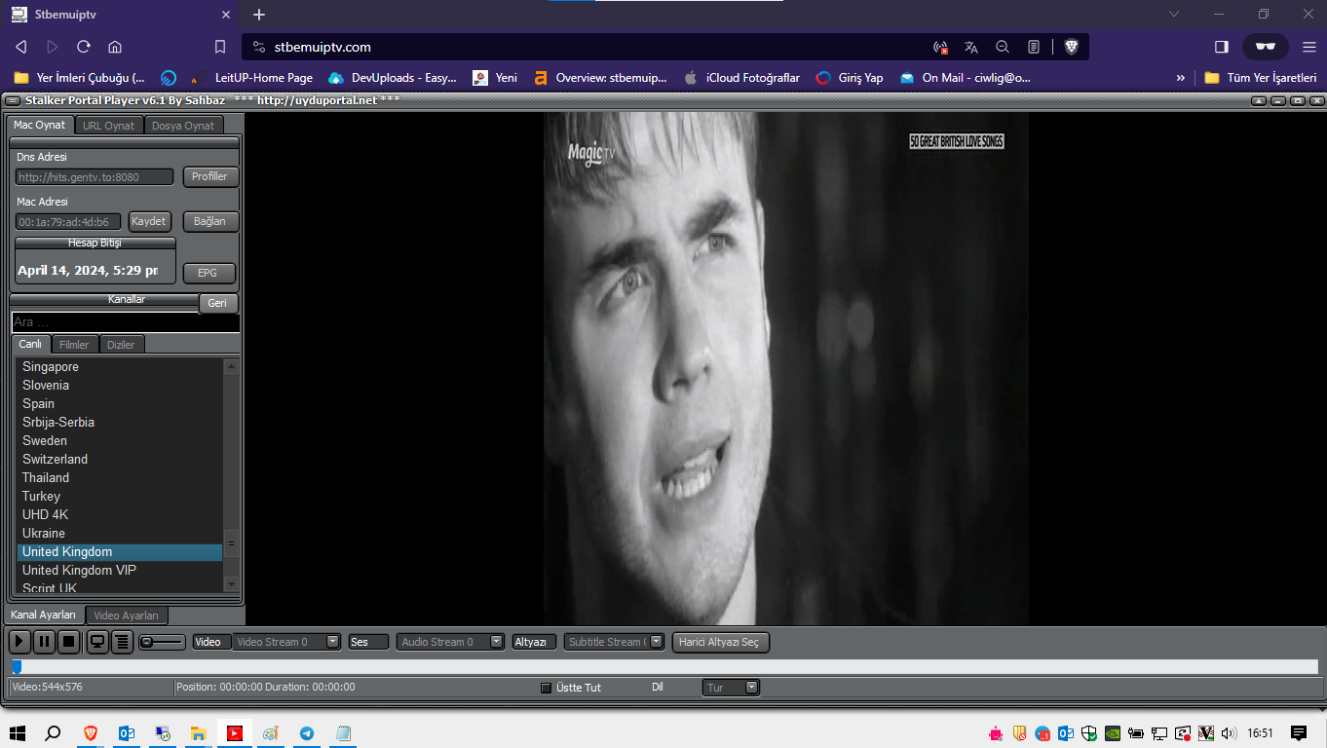Screen dimensions: 1327x748
Task: Start playback with the Play button
Action: click(x=19, y=642)
